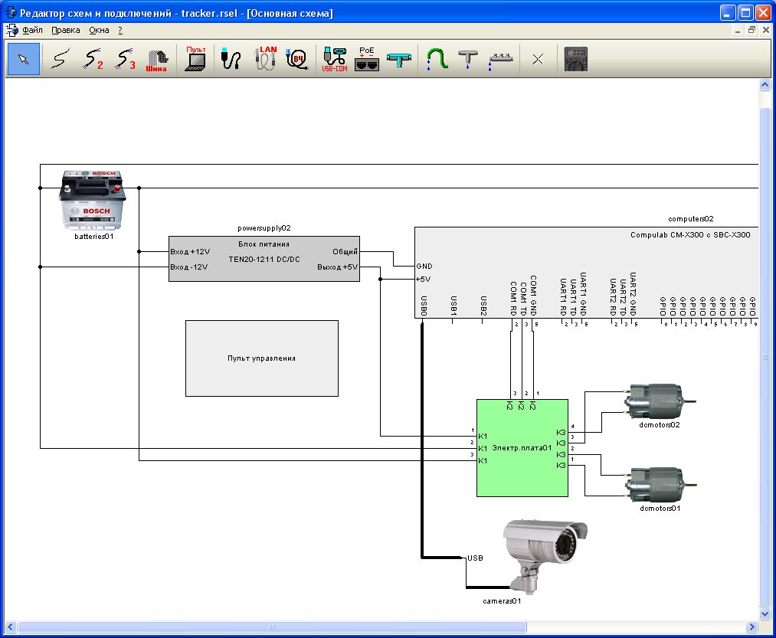The image size is (776, 638).
Task: Click the USB2 port label
Action: tap(483, 306)
